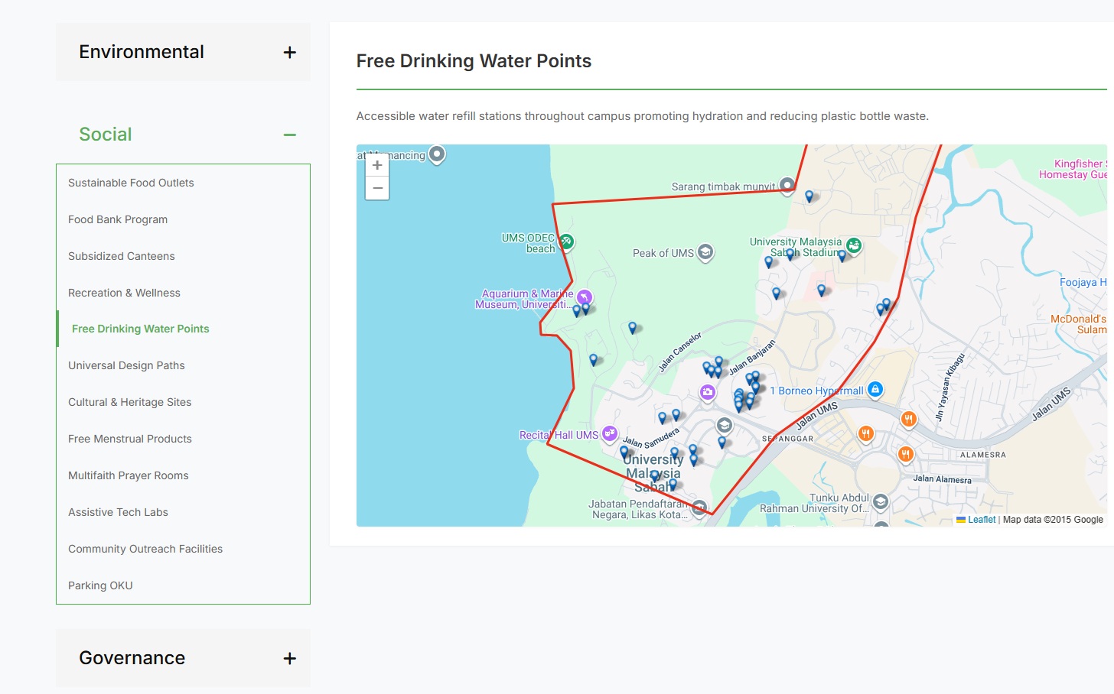The height and width of the screenshot is (694, 1114).
Task: Click the Aquarium & Marine Museum marker
Action: coord(585,297)
